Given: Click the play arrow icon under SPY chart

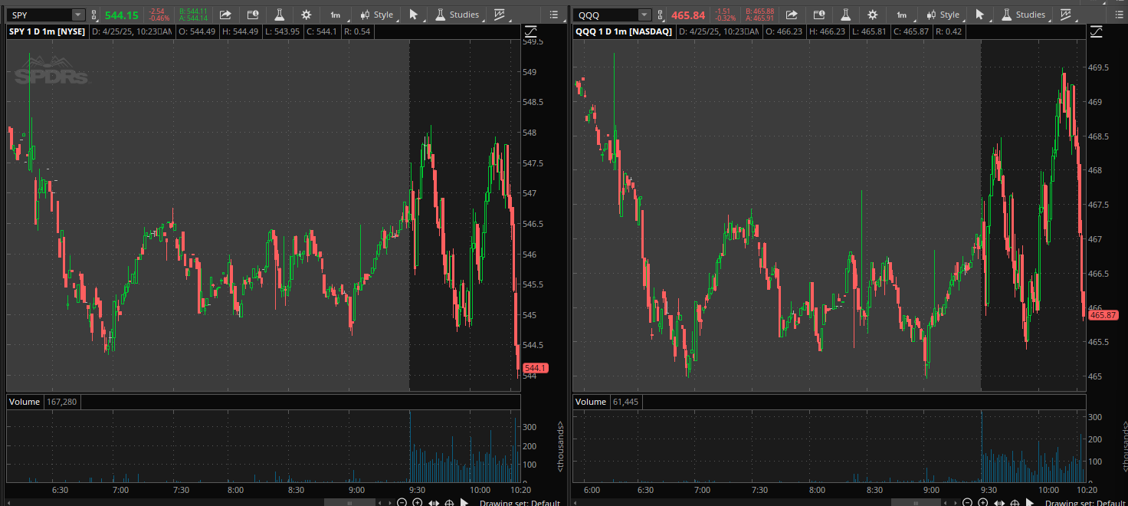Looking at the screenshot, I should 464,502.
